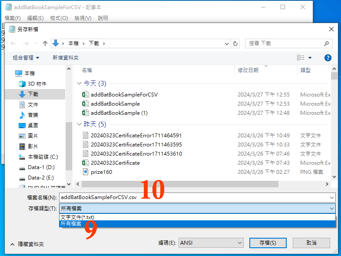
Task: Select file addBatBookSampleForCSV in list
Action: 124,95
